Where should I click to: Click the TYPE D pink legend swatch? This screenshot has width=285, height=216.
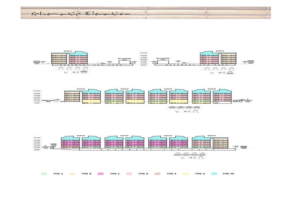(129, 174)
